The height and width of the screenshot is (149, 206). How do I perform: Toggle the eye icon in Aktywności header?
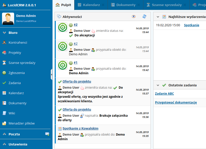click(134, 16)
